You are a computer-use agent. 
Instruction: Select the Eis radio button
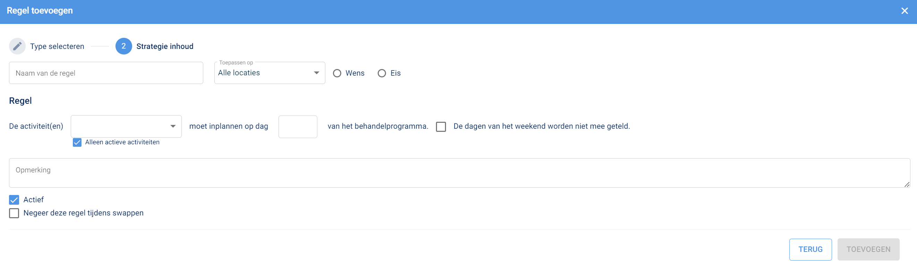click(x=382, y=73)
